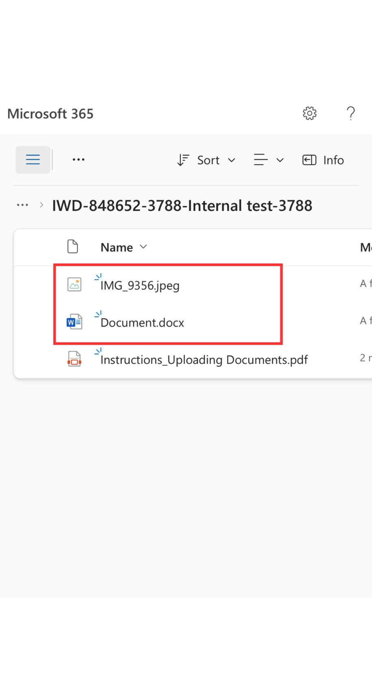Expand the breadcrumb ellipsis for parent folders
This screenshot has height=690, width=372.
22,205
